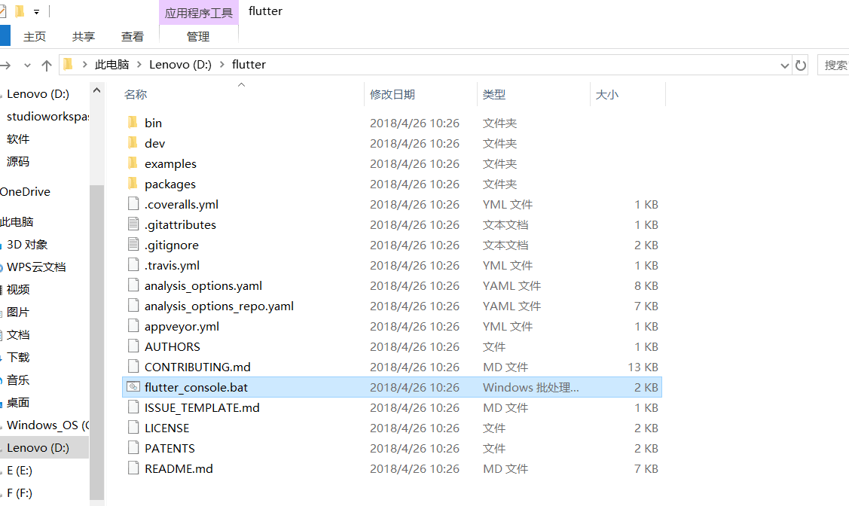This screenshot has width=849, height=506.
Task: Click the 搜索 search box
Action: pyautogui.click(x=833, y=66)
